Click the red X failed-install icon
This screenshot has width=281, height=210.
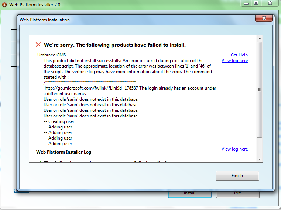(x=38, y=45)
